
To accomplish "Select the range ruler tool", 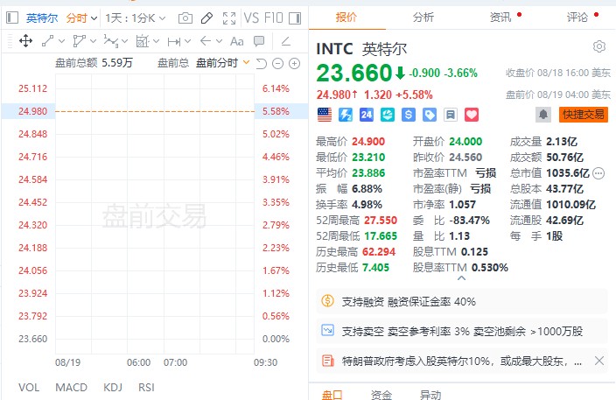I will (173, 41).
